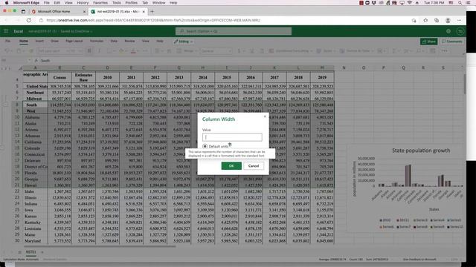
Task: Click the add new sheet plus icon
Action: pos(42,252)
